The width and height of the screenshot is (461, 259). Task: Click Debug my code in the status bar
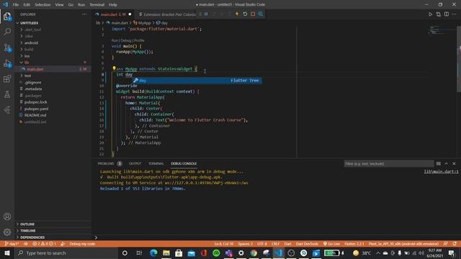pyautogui.click(x=82, y=244)
